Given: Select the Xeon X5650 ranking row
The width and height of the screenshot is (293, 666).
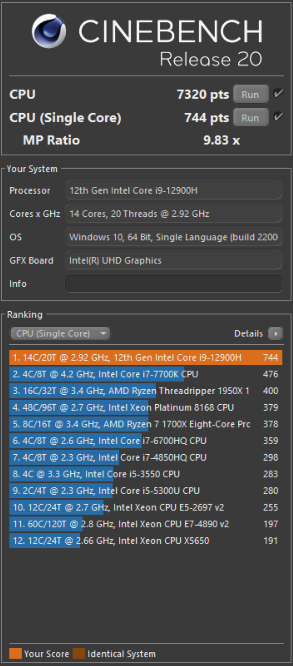Looking at the screenshot, I should point(146,541).
